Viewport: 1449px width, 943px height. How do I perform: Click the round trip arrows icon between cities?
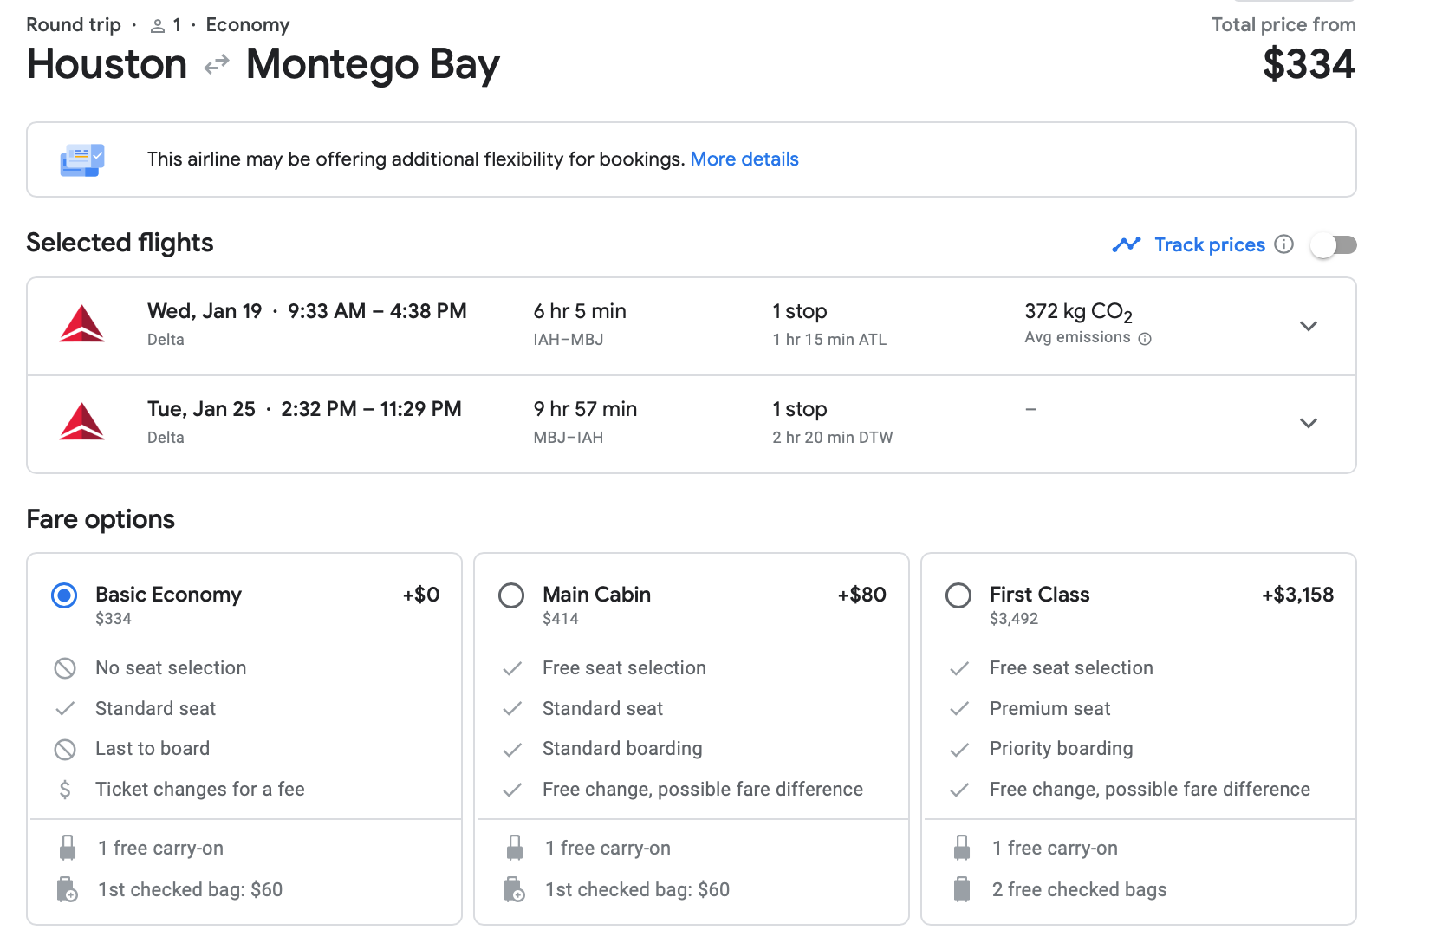217,64
